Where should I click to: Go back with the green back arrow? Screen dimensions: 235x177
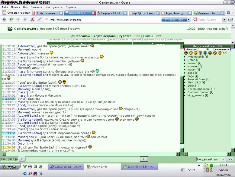[11, 19]
